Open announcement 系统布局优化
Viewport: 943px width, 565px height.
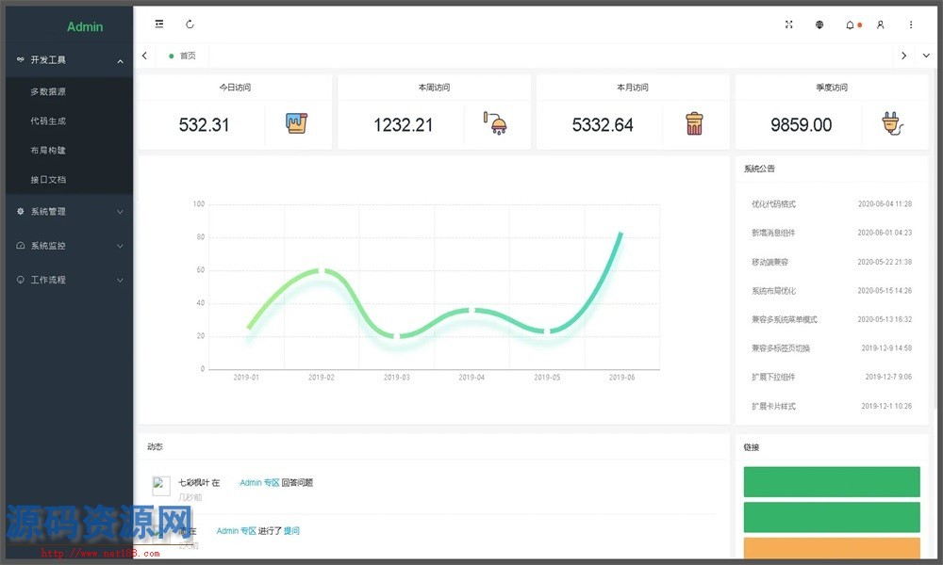(x=773, y=291)
